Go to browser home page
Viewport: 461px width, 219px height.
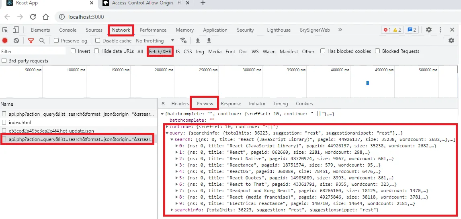[45, 17]
